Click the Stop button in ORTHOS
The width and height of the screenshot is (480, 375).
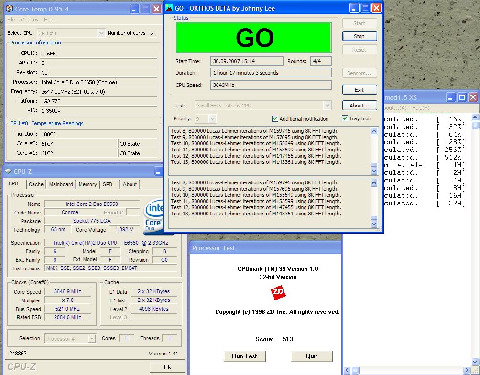tap(360, 36)
